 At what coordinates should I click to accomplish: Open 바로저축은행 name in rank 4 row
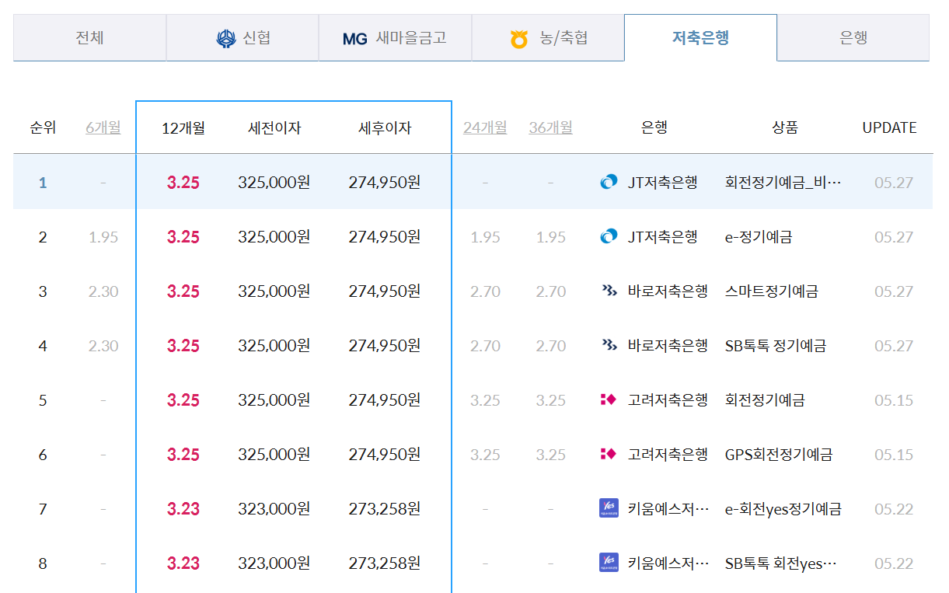coord(668,345)
